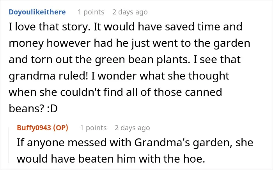
Task: Click the words "grandma ruled!"
Action: pyautogui.click(x=48, y=76)
